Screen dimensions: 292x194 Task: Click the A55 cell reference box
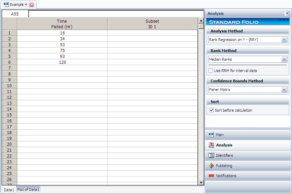click(x=15, y=14)
